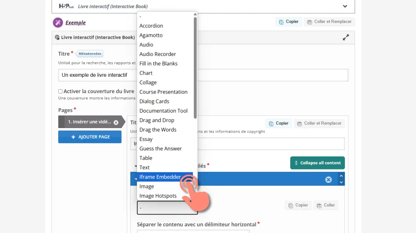416x233 pixels.
Task: Click the dropdown list scrollbar
Action: coord(195,68)
